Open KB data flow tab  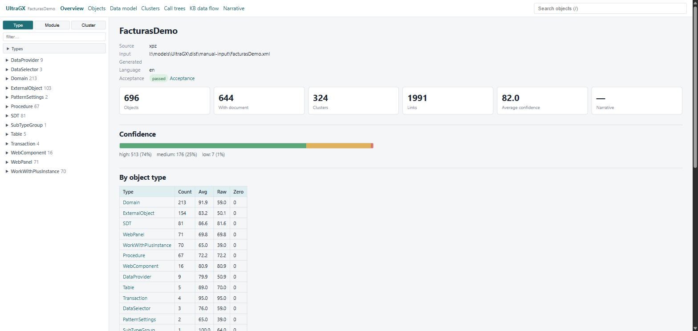tap(204, 8)
